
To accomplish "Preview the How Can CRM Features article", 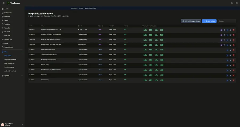I will 230,40.
